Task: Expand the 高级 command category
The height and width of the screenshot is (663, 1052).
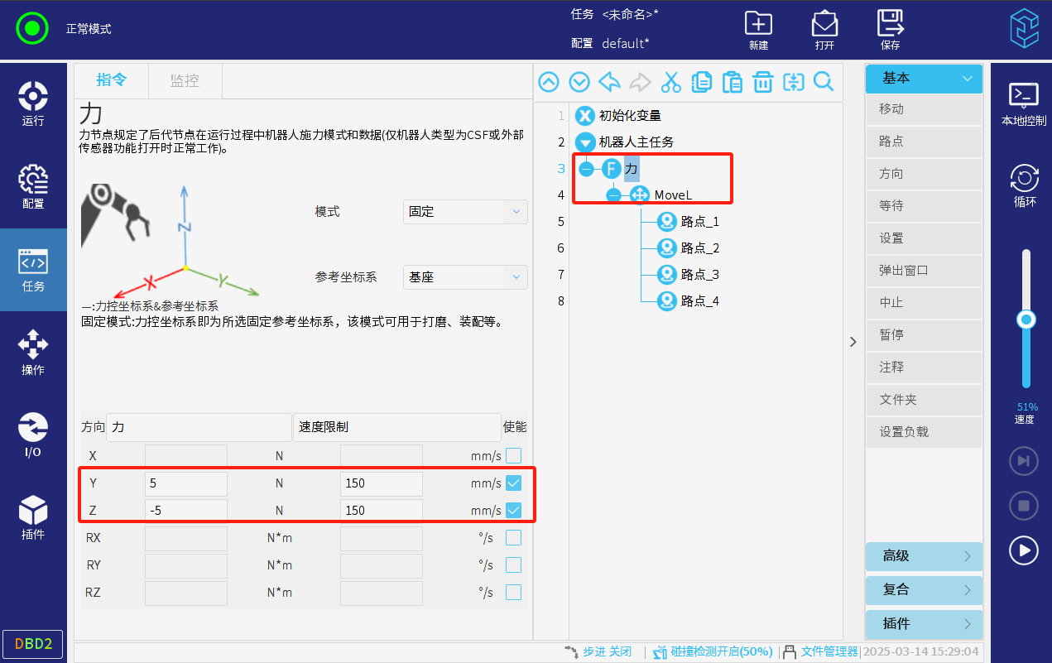Action: point(924,556)
